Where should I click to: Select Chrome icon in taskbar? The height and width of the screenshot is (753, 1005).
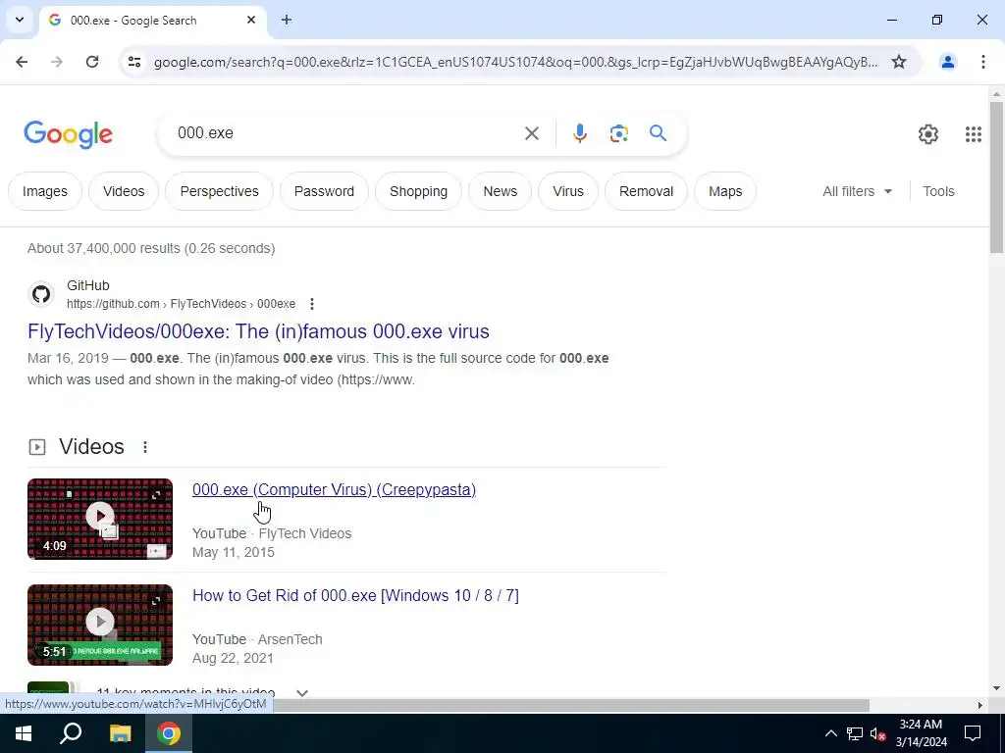[169, 733]
